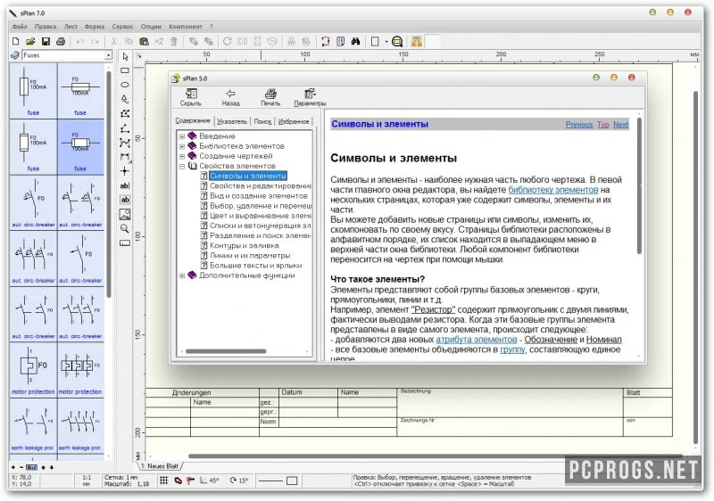Open the Компонент menu

point(186,27)
